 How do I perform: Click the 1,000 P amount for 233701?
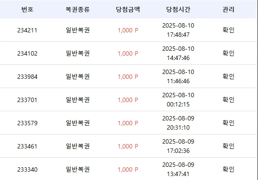(x=128, y=100)
